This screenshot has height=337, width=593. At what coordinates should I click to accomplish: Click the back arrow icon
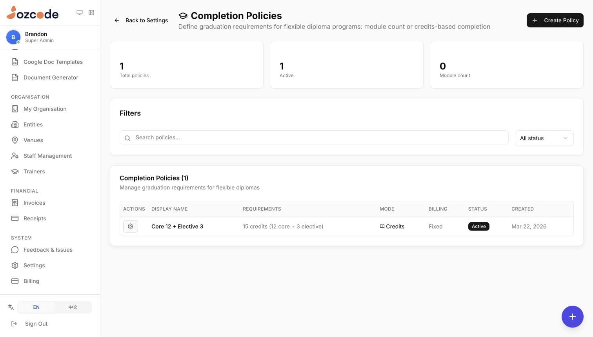(x=117, y=20)
